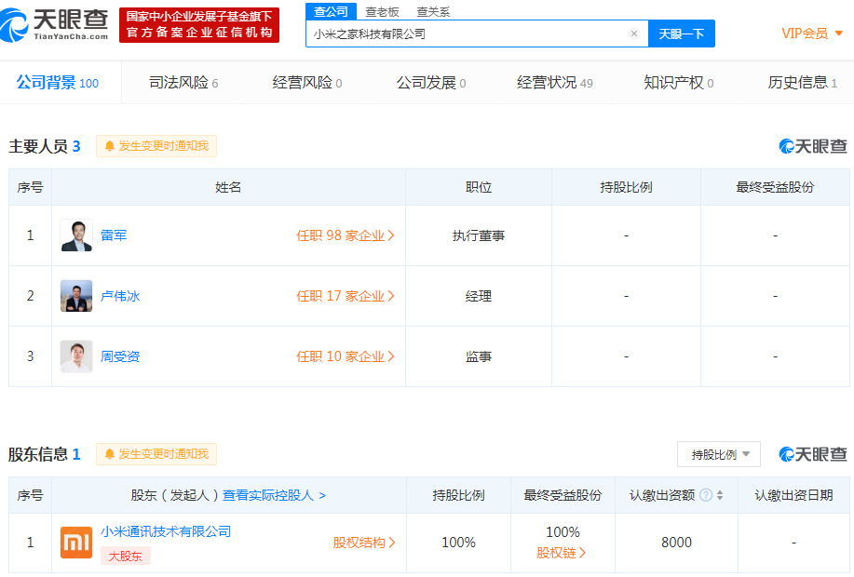Screen dimensions: 854x577
Task: Select the 查关系 search tab
Action: pyautogui.click(x=434, y=11)
